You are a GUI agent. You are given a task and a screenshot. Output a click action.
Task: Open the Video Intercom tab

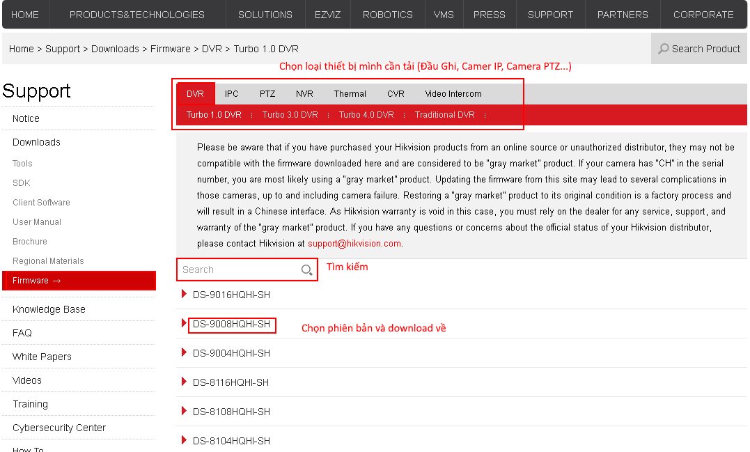click(x=453, y=94)
